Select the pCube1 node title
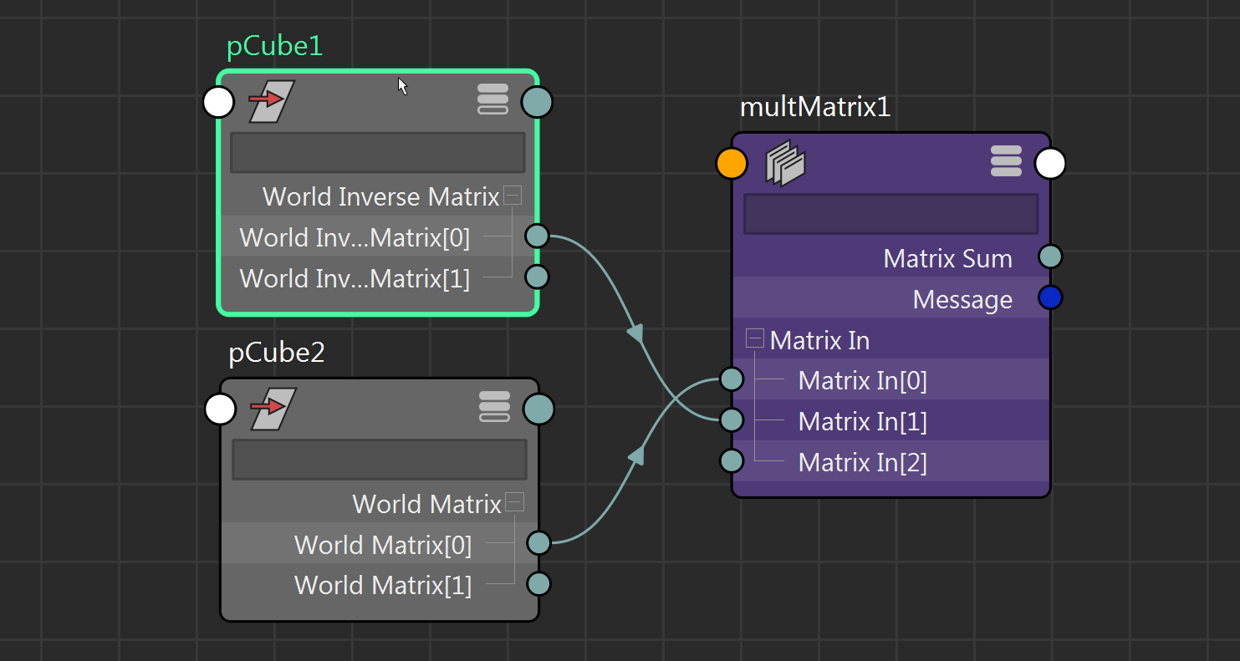The height and width of the screenshot is (661, 1240). point(274,46)
